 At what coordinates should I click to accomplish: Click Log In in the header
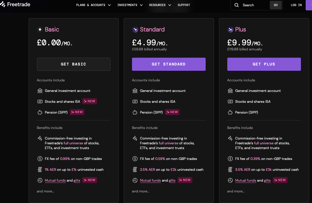pyautogui.click(x=296, y=5)
